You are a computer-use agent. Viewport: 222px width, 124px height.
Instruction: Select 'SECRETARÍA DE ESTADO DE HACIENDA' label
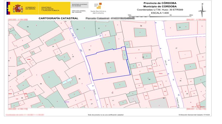click(x=79, y=5)
